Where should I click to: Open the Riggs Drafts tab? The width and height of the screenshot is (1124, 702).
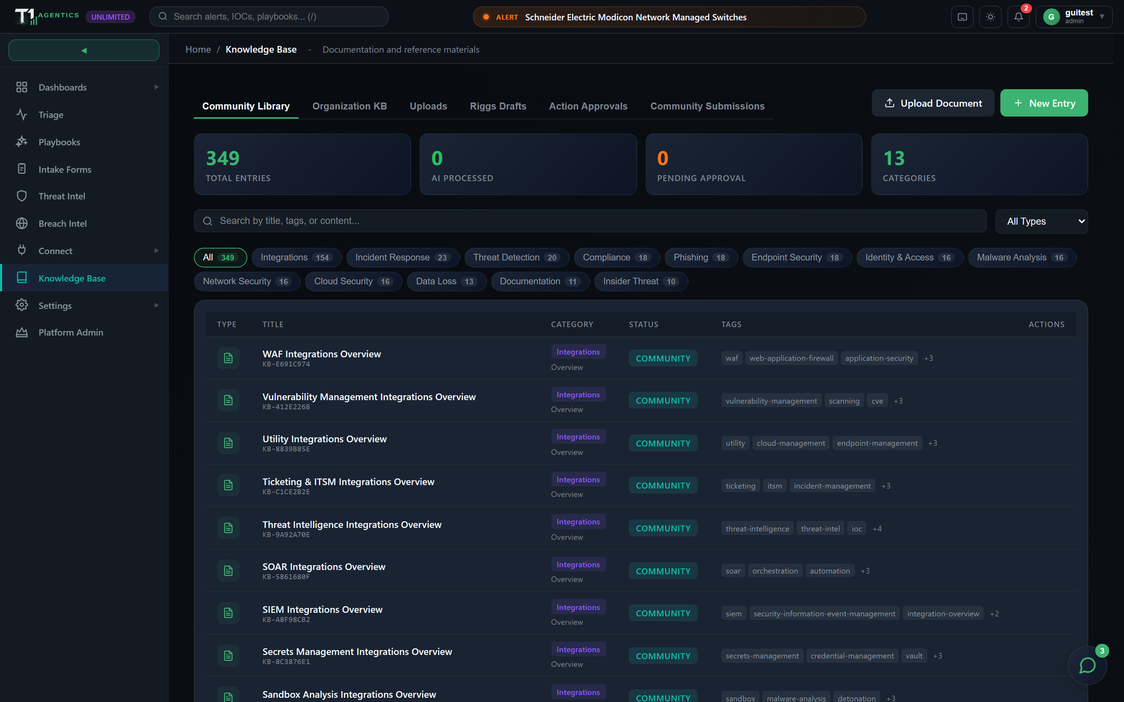pyautogui.click(x=498, y=106)
